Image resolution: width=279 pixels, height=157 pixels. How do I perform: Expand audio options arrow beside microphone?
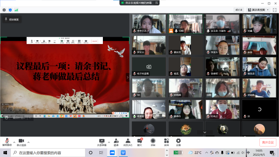[14, 142]
